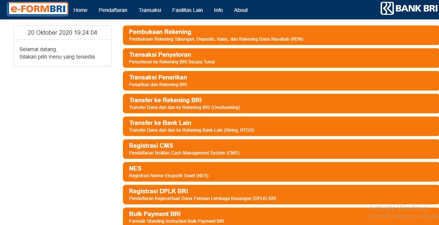Click the BANK BRI logo

click(409, 8)
